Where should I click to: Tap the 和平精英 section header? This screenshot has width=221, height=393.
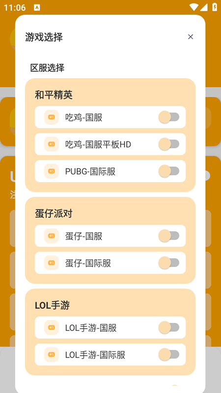(54, 95)
